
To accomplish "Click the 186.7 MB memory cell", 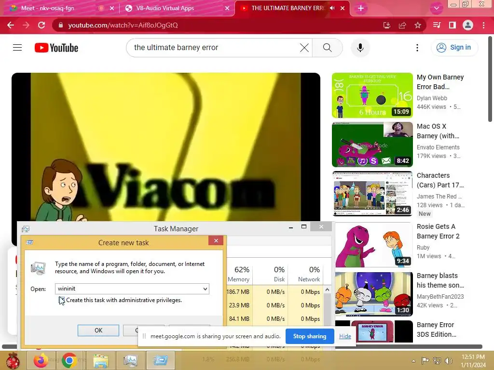I will (x=238, y=291).
